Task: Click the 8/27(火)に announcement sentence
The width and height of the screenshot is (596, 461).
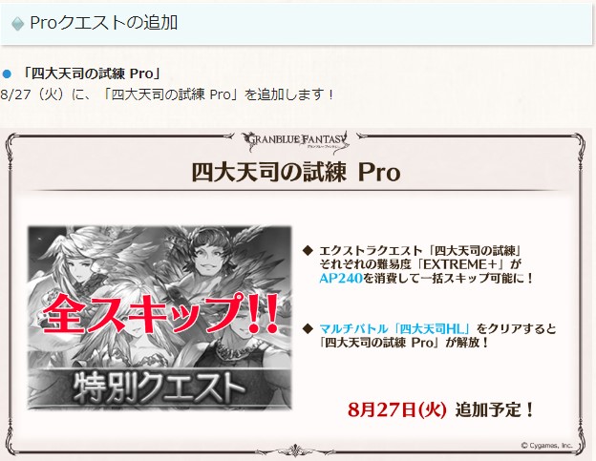Action: [167, 94]
